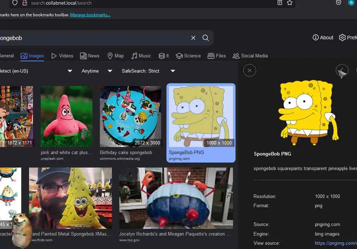Close the image detail panel

pyautogui.click(x=250, y=70)
